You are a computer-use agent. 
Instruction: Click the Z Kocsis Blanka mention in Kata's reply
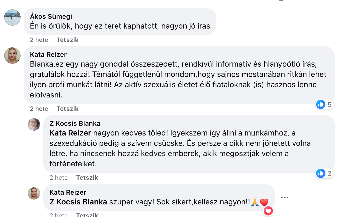[78, 202]
